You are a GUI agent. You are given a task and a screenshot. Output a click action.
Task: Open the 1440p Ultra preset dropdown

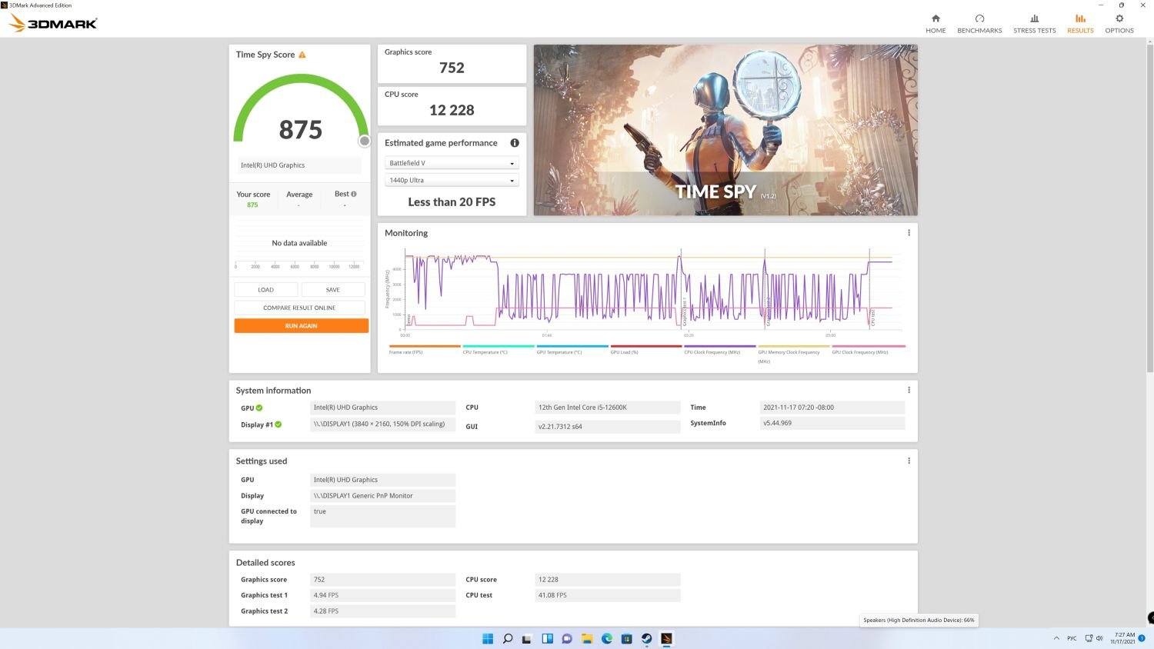(x=452, y=180)
